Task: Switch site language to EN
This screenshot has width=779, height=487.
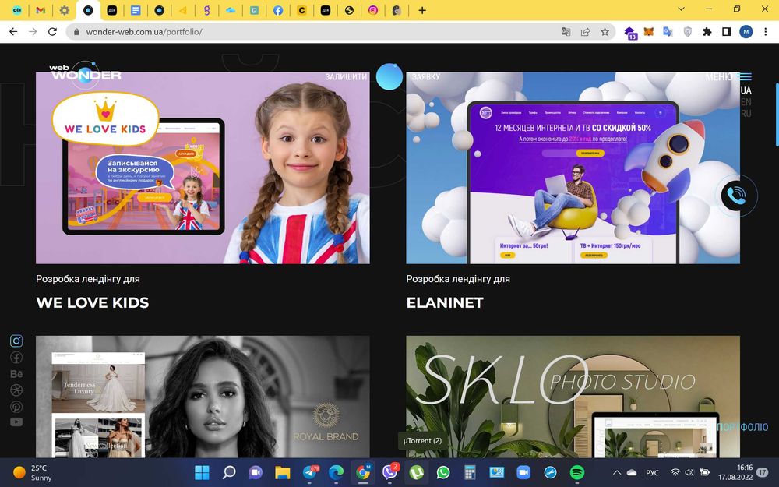Action: [x=746, y=102]
